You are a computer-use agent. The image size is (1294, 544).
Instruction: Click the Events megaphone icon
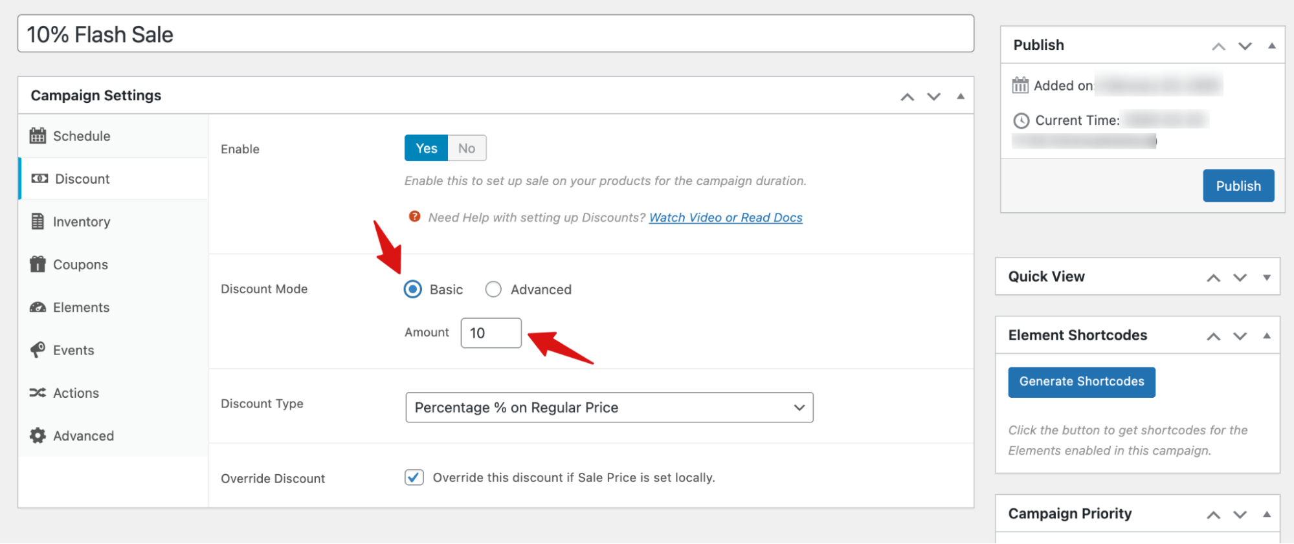click(38, 350)
